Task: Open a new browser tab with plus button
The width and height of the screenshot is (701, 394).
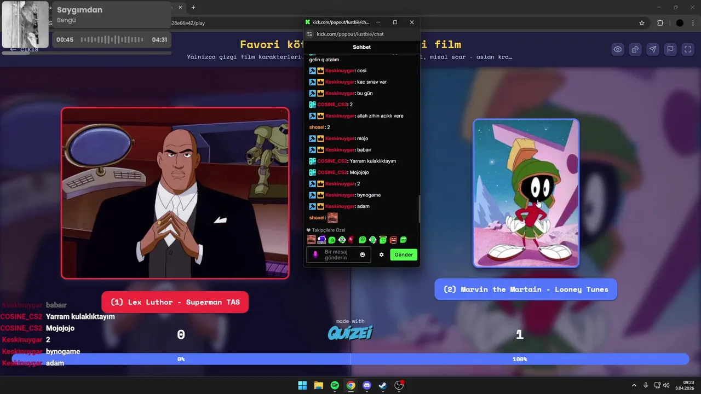Action: [193, 7]
